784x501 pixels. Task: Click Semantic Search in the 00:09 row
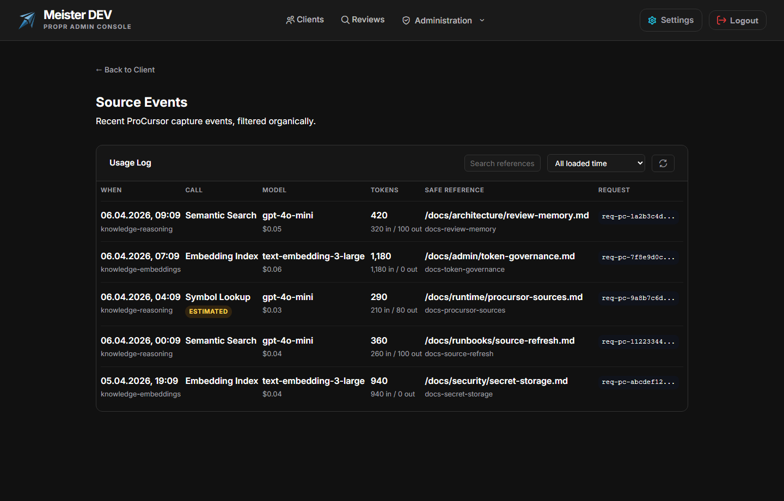pyautogui.click(x=221, y=341)
